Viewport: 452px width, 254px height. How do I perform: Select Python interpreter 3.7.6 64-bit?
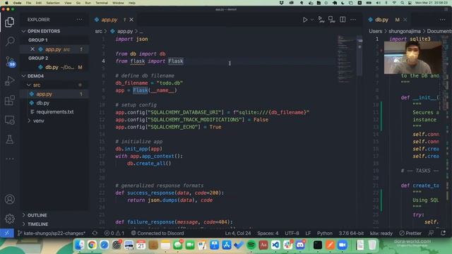[x=351, y=233]
